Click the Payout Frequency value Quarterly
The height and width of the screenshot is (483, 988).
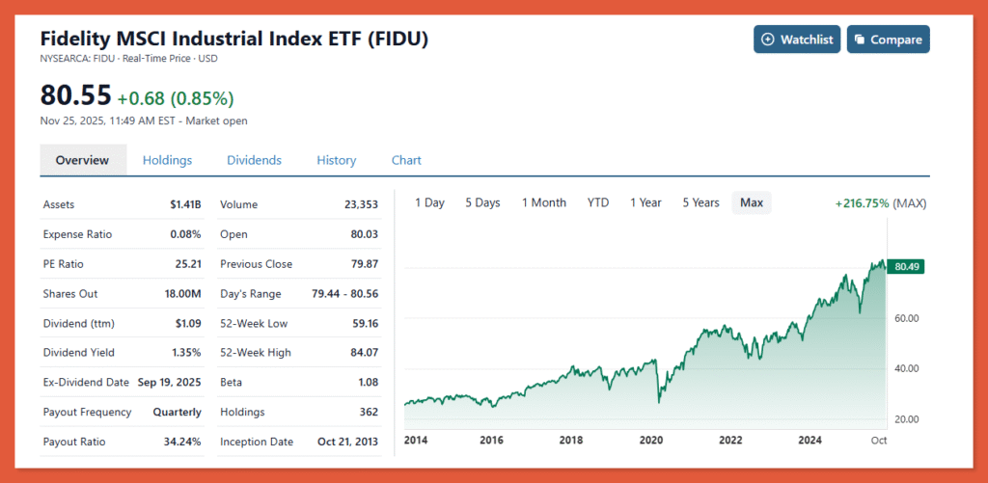point(178,413)
